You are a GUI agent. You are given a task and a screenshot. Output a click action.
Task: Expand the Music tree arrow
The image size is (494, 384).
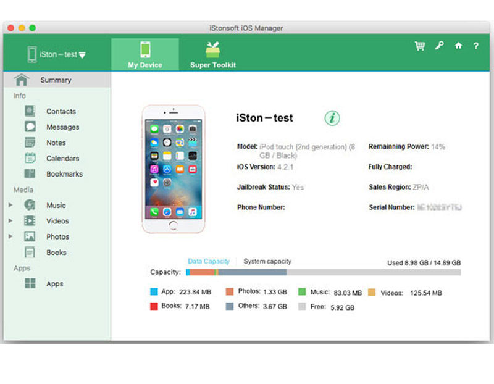pos(10,205)
